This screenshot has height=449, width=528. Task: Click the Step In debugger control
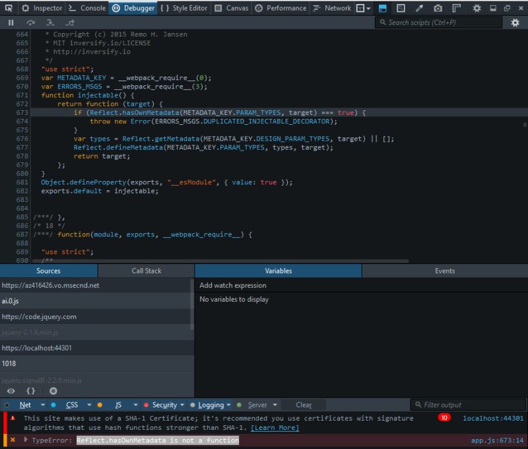49,22
